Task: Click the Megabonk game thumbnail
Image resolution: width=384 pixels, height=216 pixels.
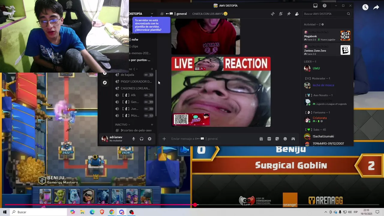Action: tap(345, 36)
